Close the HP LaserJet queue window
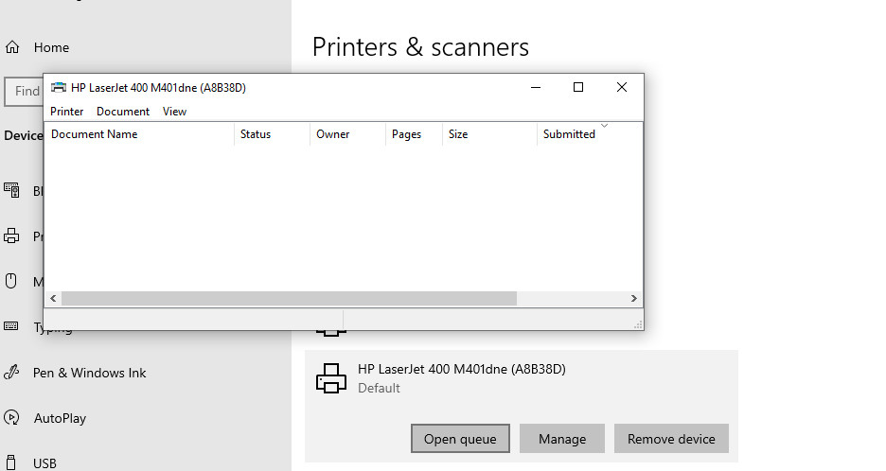 pos(622,88)
